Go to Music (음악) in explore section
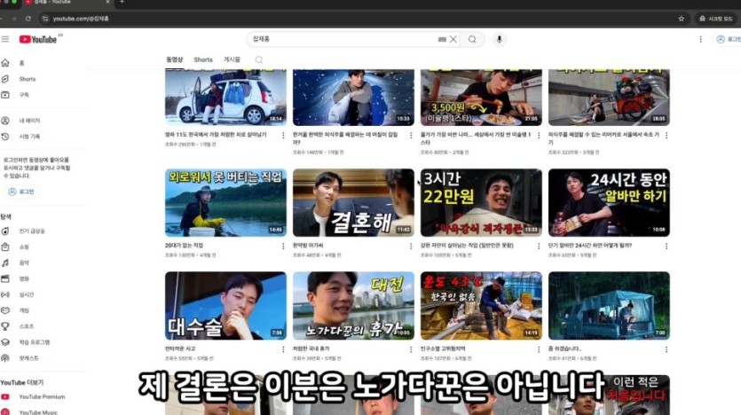 coord(24,262)
